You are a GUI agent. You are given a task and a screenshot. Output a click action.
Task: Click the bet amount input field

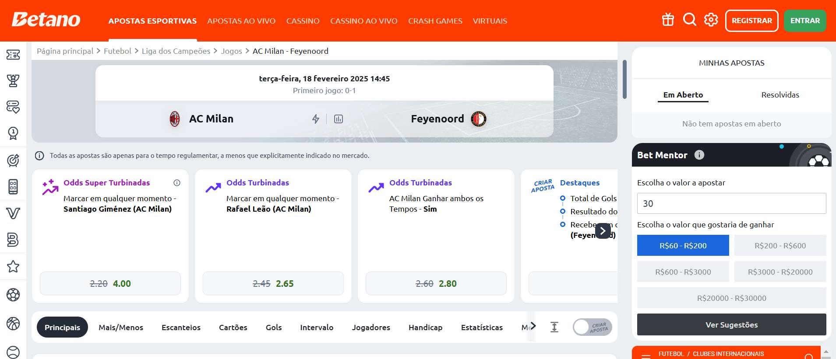coord(732,203)
